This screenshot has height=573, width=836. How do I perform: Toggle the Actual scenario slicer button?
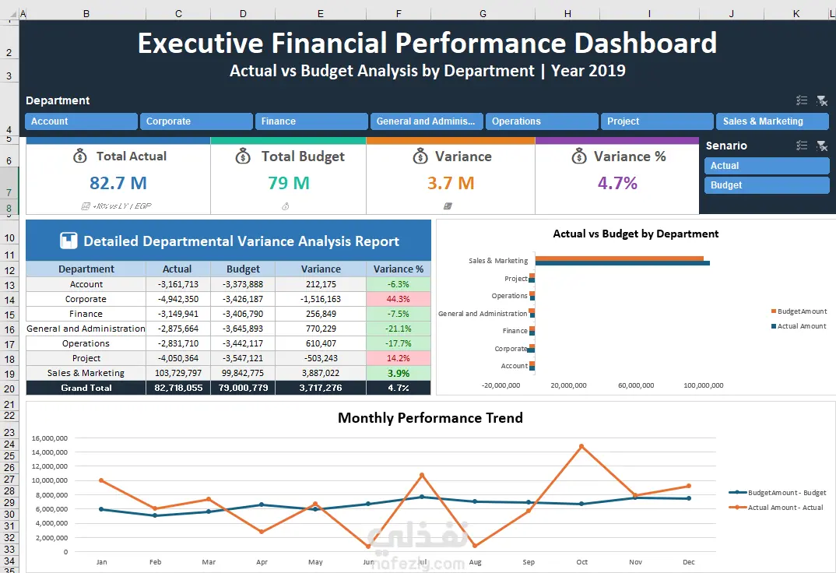pyautogui.click(x=767, y=166)
